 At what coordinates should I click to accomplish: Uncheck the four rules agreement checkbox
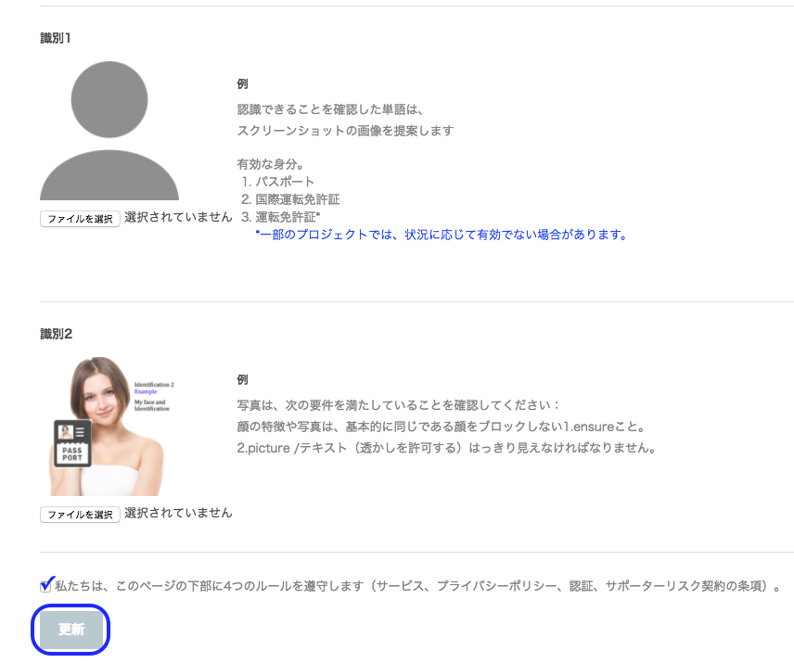[x=46, y=585]
